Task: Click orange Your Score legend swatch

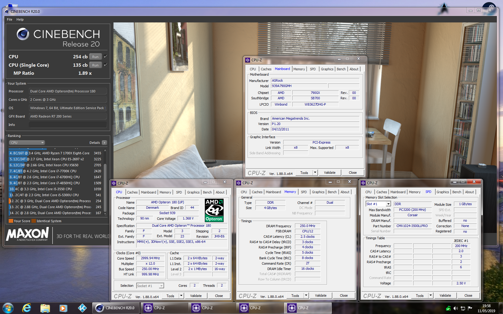Action: tap(11, 221)
